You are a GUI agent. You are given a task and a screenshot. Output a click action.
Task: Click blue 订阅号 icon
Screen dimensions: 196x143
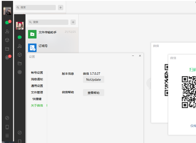(32, 48)
